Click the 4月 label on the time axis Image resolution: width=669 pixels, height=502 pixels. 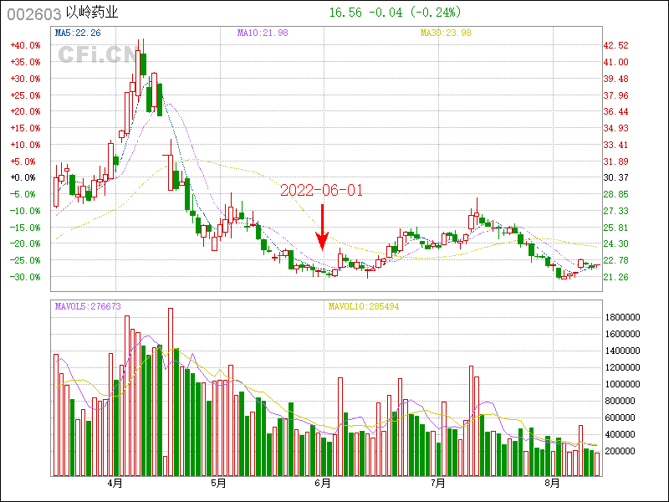pos(115,483)
